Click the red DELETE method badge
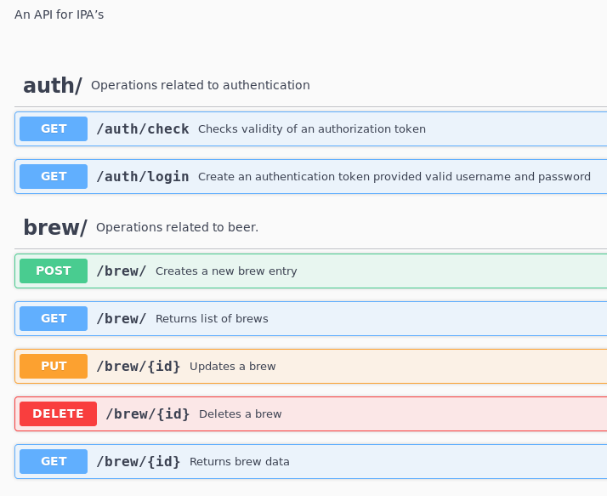 (58, 414)
